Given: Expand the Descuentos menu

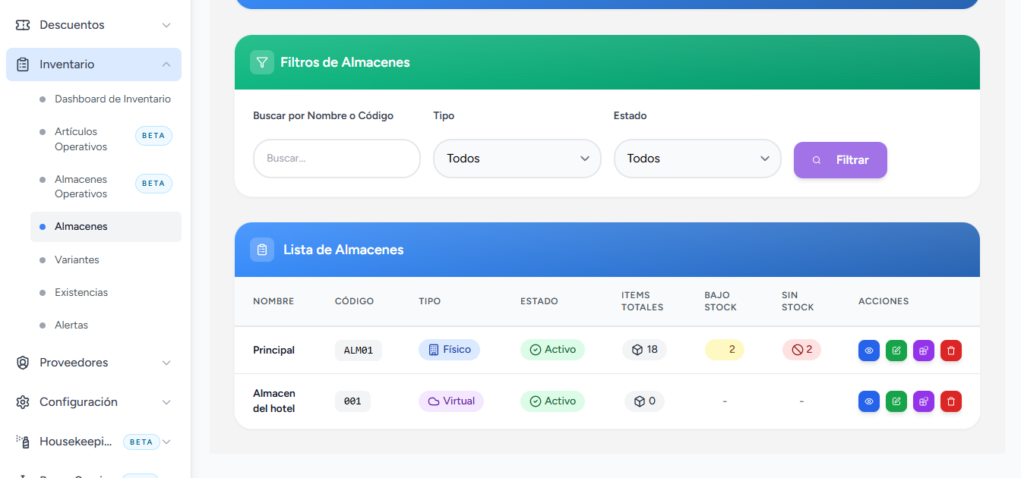Looking at the screenshot, I should [93, 25].
